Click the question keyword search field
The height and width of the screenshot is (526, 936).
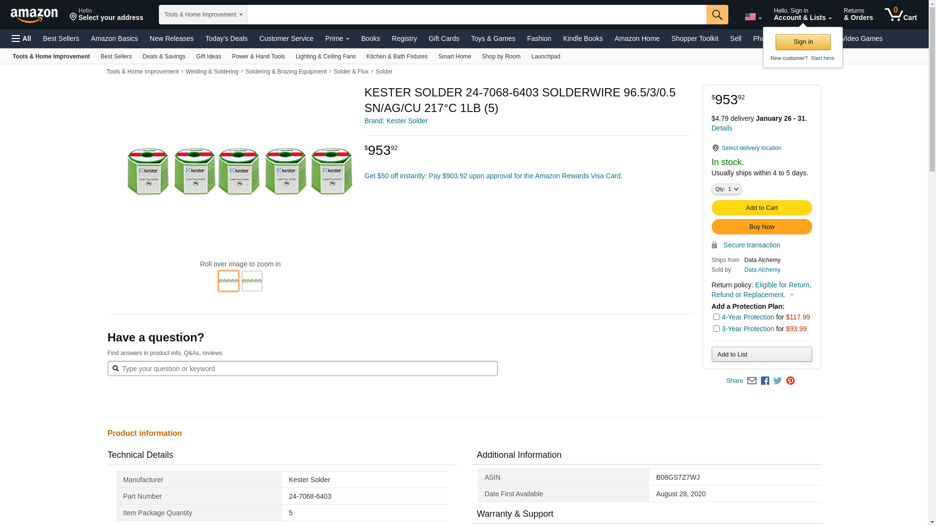click(307, 369)
